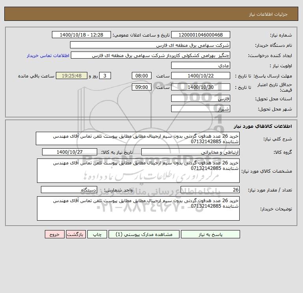
Task: Click the priority field showing عادی
Action: (201, 65)
